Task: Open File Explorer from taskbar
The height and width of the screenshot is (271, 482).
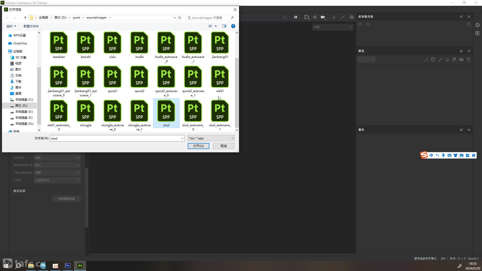Action: coord(31,266)
